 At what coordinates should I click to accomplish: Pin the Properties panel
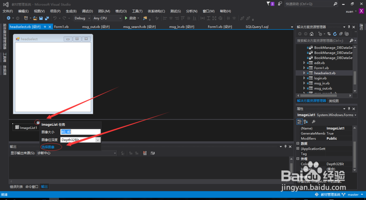349,109
